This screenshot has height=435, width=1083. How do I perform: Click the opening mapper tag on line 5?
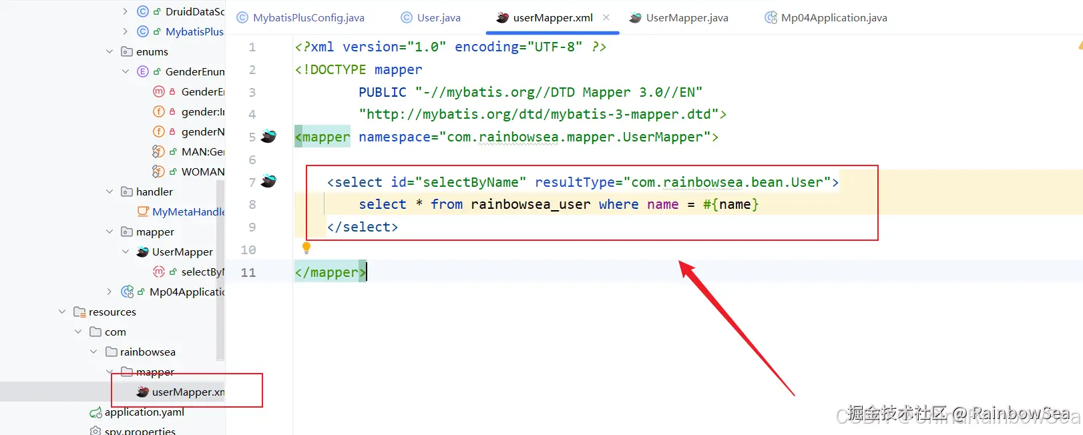[x=322, y=137]
